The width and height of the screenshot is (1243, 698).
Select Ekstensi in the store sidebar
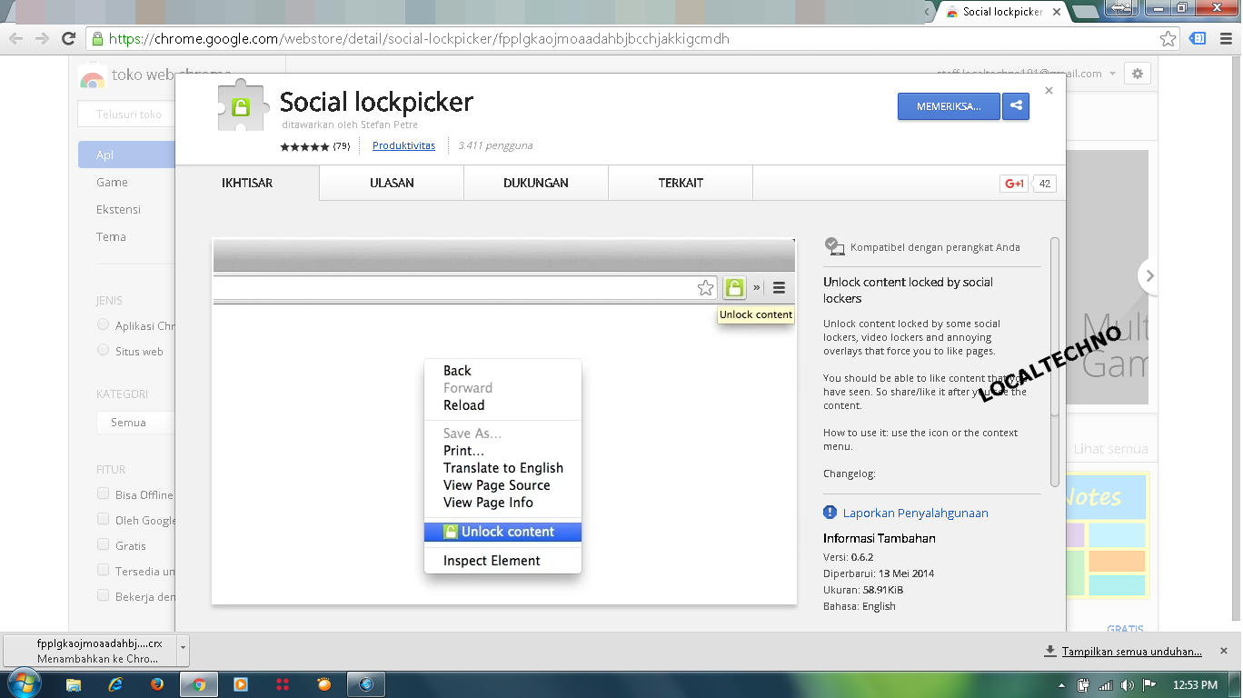pyautogui.click(x=118, y=209)
